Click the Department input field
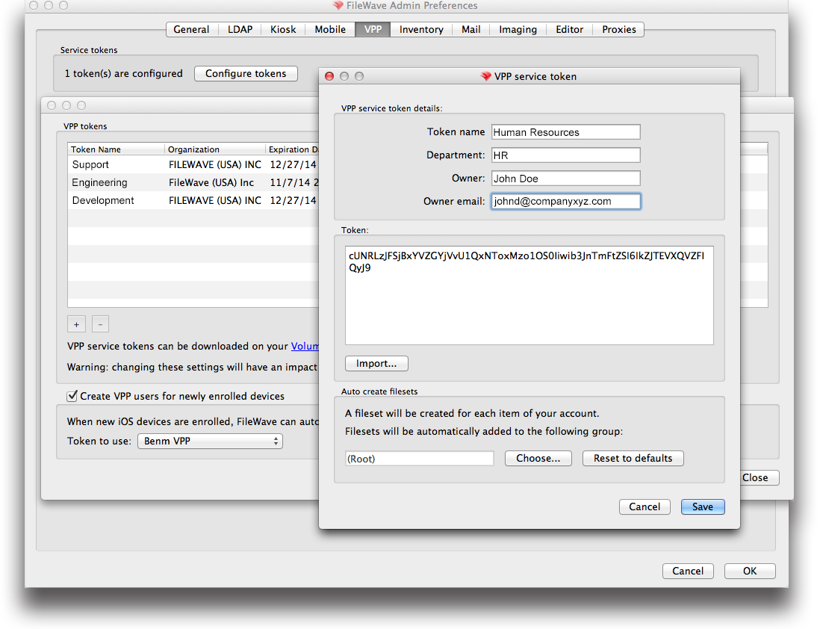Viewport: 820px width, 629px height. pyautogui.click(x=566, y=155)
